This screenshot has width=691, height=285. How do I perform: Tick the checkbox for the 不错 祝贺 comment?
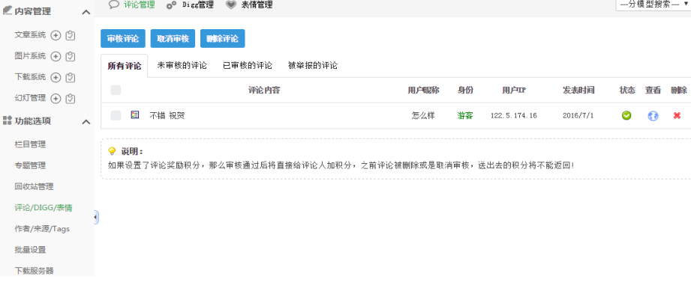(116, 115)
